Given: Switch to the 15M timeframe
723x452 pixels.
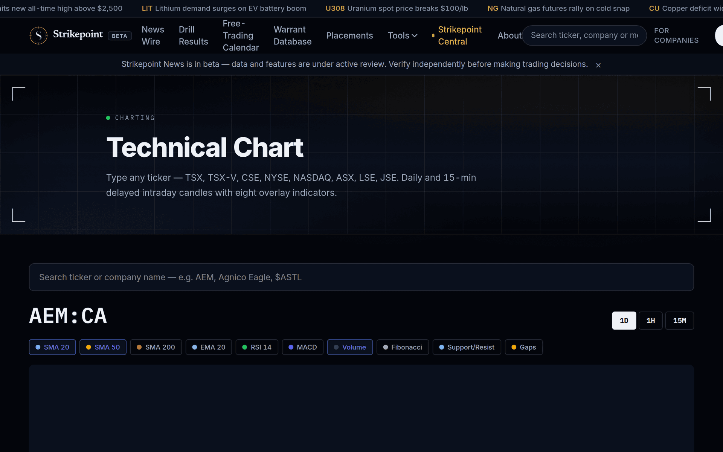Looking at the screenshot, I should pyautogui.click(x=679, y=321).
